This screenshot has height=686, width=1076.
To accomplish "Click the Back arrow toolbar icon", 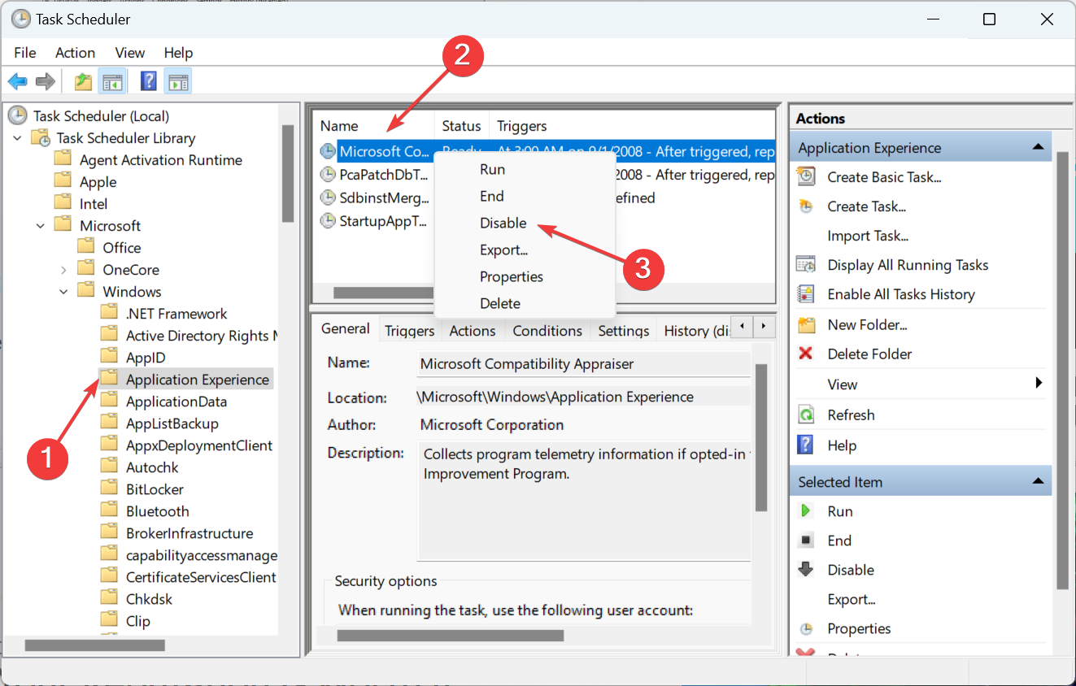I will 17,81.
